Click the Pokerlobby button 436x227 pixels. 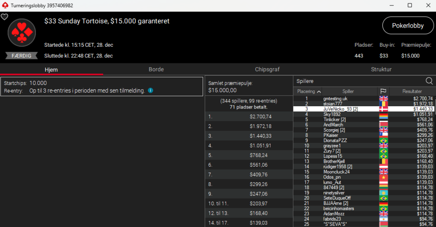(407, 26)
